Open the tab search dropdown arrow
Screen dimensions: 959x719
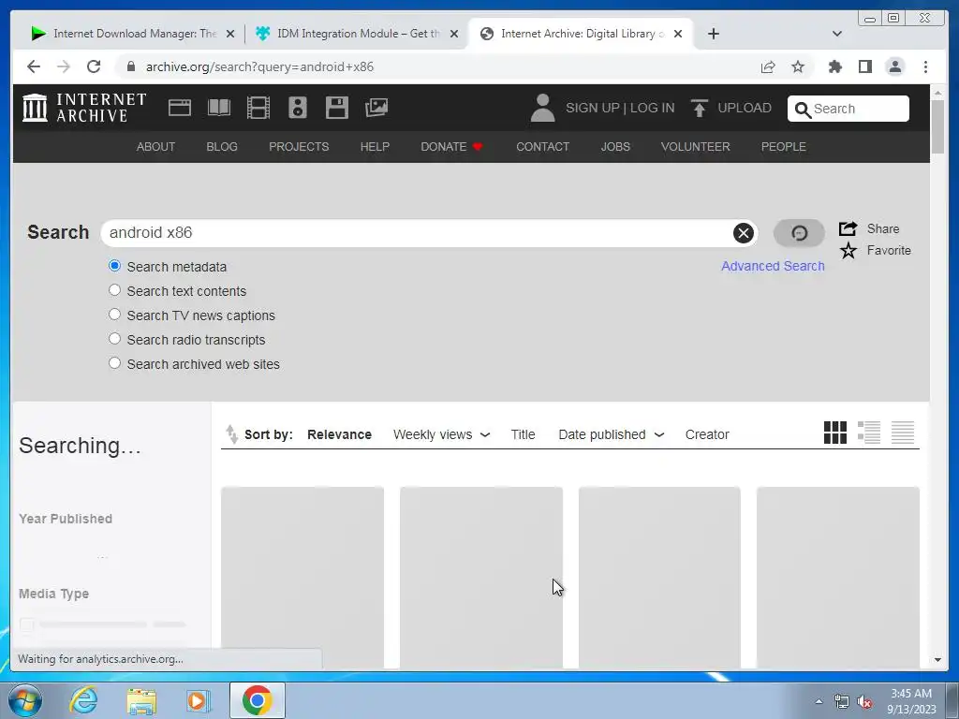836,34
